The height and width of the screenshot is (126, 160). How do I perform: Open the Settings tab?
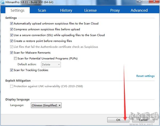[17, 10]
